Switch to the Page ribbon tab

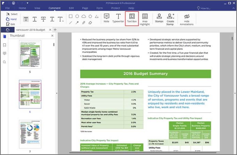pos(85,8)
